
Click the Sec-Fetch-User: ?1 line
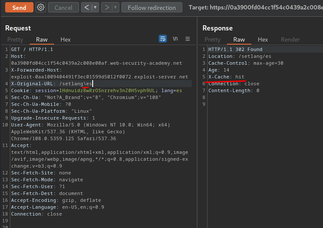(38, 186)
